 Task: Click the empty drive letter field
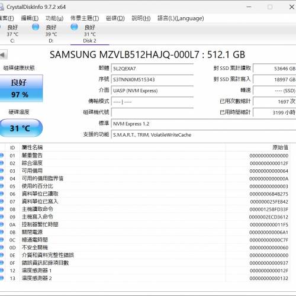(152, 112)
